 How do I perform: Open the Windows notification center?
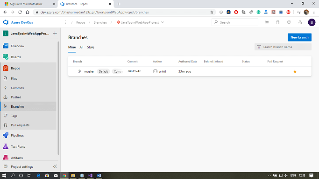[311, 175]
